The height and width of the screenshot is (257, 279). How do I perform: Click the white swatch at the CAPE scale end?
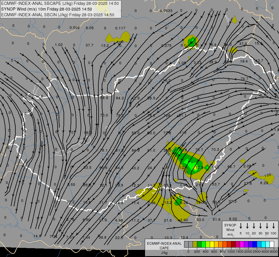(272, 244)
